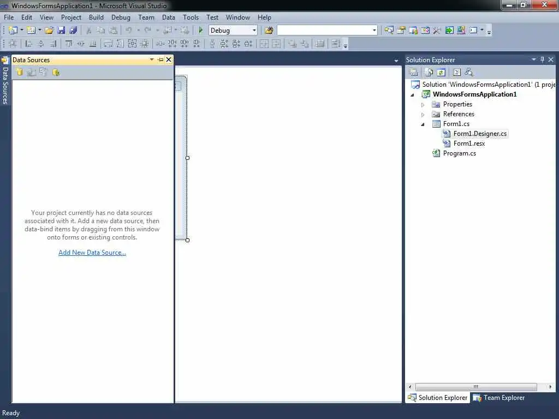The height and width of the screenshot is (419, 559).
Task: Save the current file with Save icon
Action: (x=61, y=31)
